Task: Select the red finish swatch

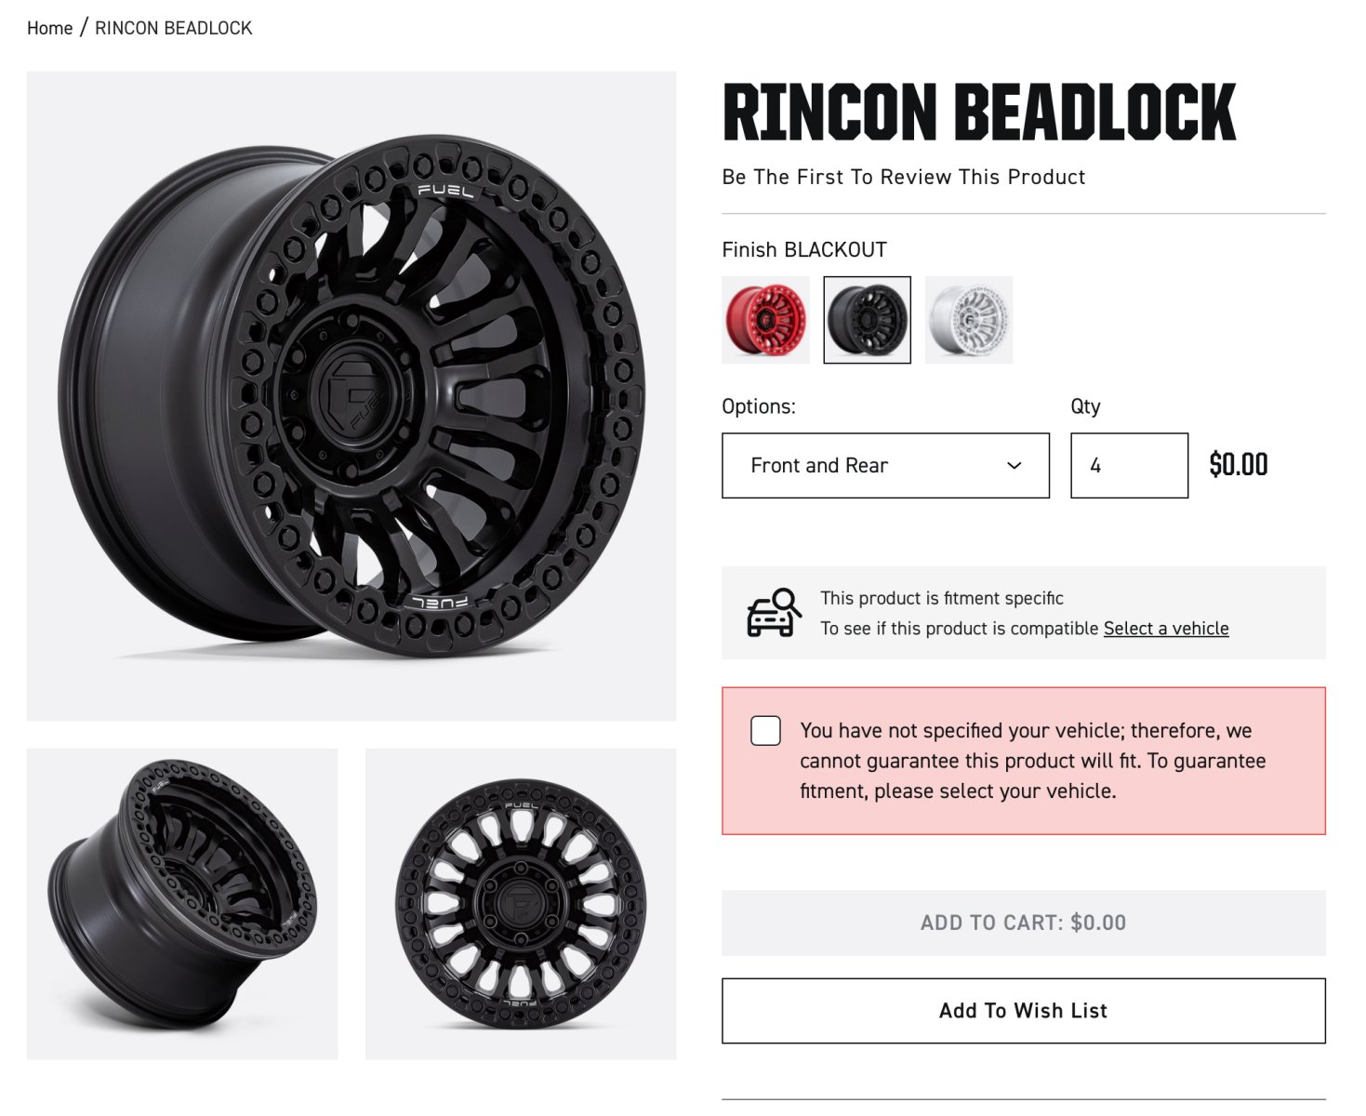Action: click(x=765, y=320)
